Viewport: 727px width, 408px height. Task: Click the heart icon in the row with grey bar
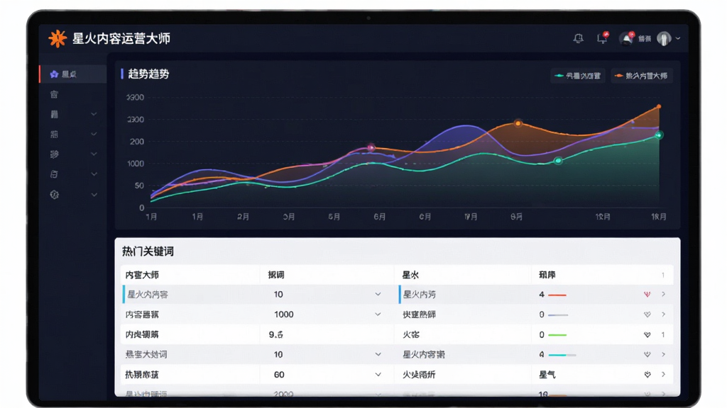647,314
